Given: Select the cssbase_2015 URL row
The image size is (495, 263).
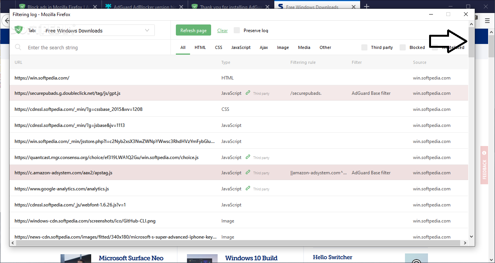Looking at the screenshot, I should tap(239, 109).
